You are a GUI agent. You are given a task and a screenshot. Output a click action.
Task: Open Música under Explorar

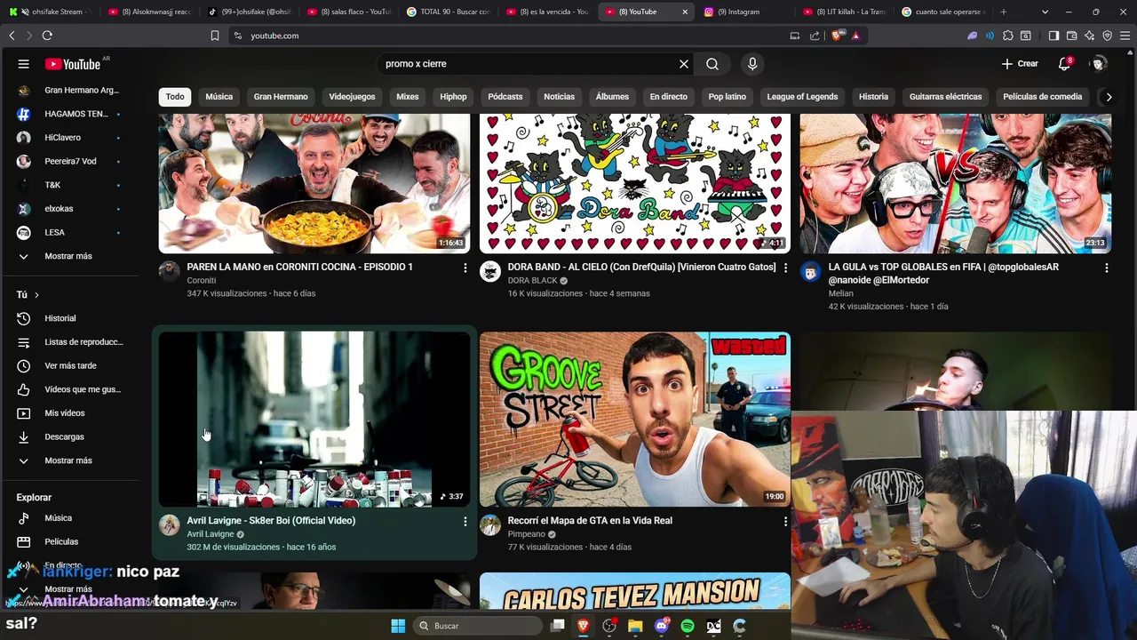[69, 518]
